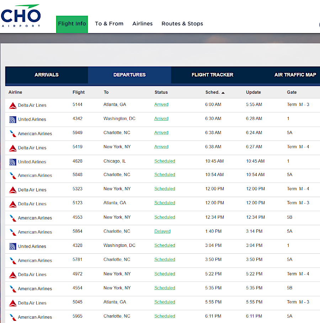320x323 pixels.
Task: Sort table by Flight column header
Action: click(79, 92)
